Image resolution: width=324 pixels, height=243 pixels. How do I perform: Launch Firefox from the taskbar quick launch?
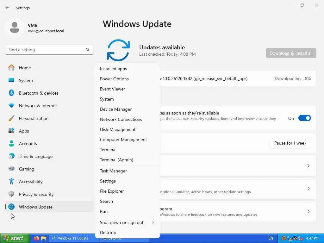click(x=36, y=238)
